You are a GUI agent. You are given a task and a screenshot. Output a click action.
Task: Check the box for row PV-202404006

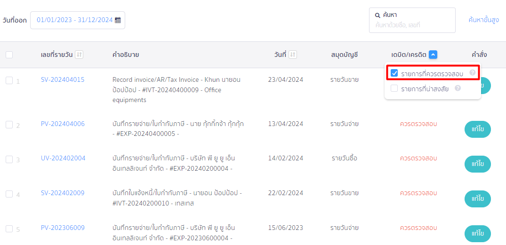tap(9, 125)
